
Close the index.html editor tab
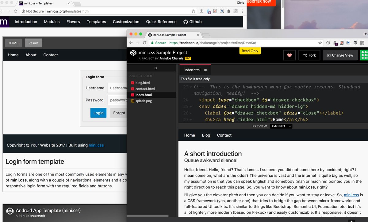pos(205,70)
